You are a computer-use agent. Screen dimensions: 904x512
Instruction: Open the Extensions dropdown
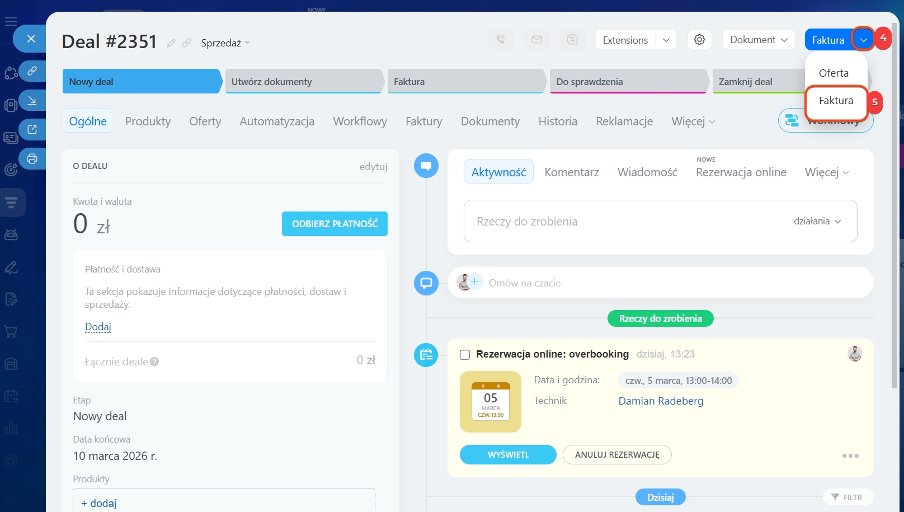point(635,40)
